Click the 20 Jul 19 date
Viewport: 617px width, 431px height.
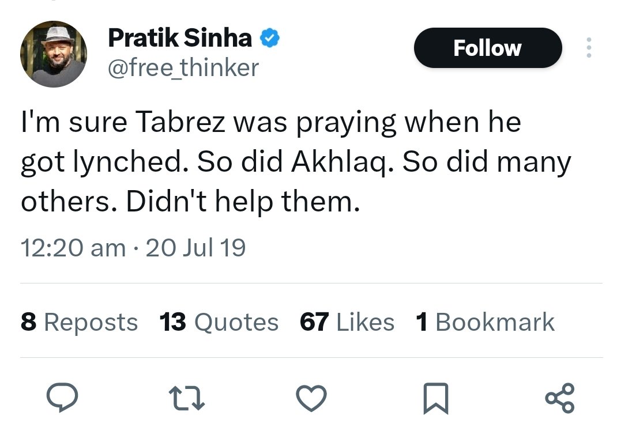(x=195, y=248)
